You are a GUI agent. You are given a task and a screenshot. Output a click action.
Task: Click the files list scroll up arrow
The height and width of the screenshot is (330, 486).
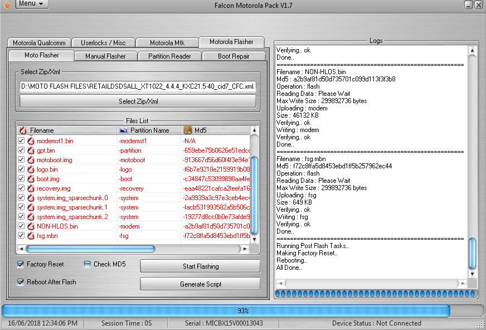tap(254, 130)
